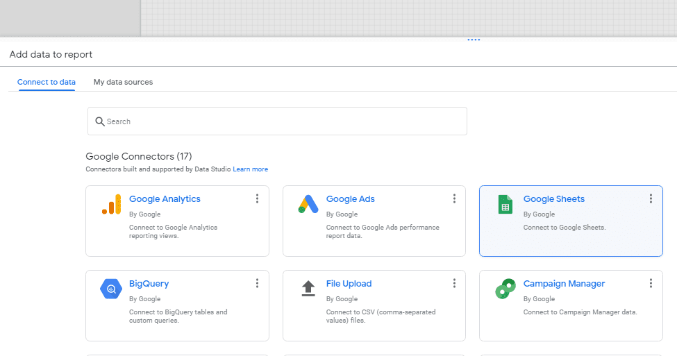Image resolution: width=677 pixels, height=356 pixels.
Task: Select the File Upload connector title
Action: click(349, 284)
